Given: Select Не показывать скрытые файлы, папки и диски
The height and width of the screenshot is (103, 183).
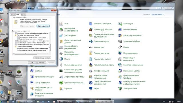Looking at the screenshot, I should (18, 48).
